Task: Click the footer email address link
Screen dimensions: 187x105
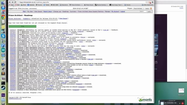Action: [15, 99]
